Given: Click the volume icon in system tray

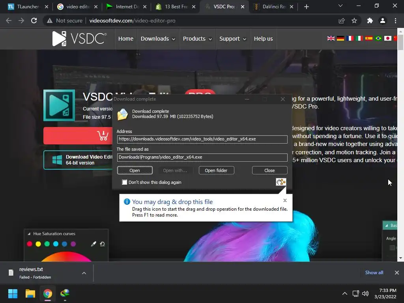Looking at the screenshot, I should (x=365, y=294).
